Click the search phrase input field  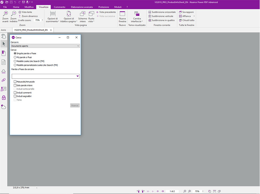pyautogui.click(x=44, y=76)
